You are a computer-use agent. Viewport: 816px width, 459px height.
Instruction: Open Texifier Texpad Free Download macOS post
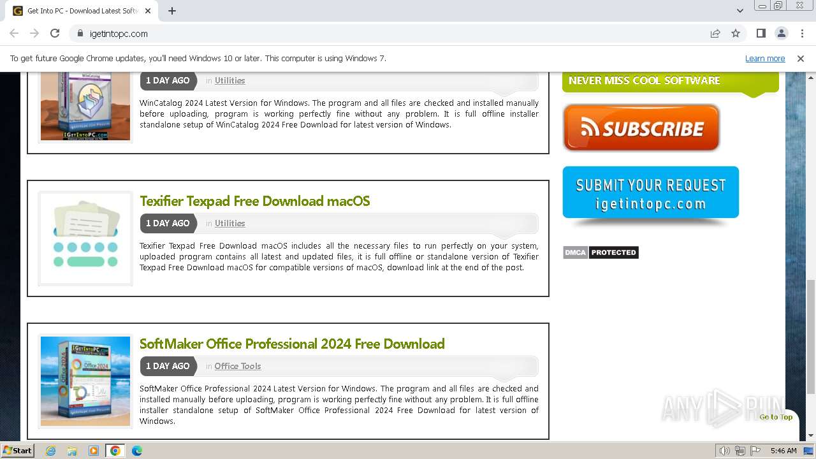[x=255, y=201]
